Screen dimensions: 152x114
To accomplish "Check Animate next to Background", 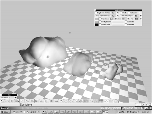I will coord(126,22).
